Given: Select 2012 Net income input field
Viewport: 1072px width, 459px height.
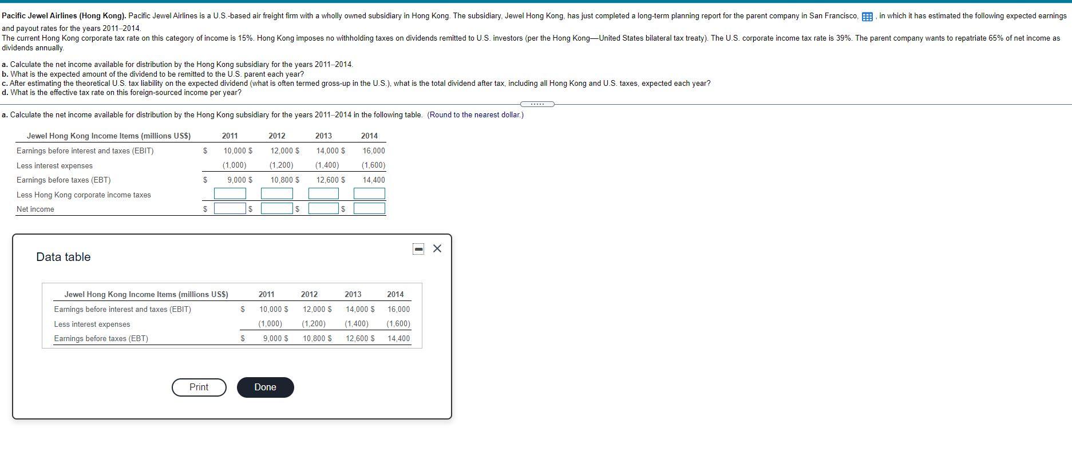Looking at the screenshot, I should pos(277,208).
